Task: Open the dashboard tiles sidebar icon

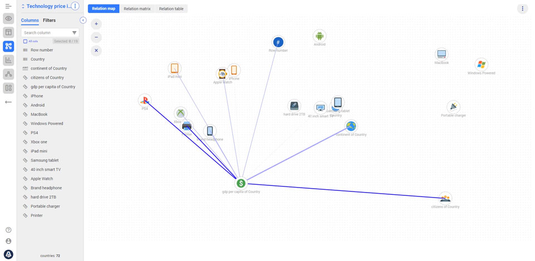Action: [8, 88]
